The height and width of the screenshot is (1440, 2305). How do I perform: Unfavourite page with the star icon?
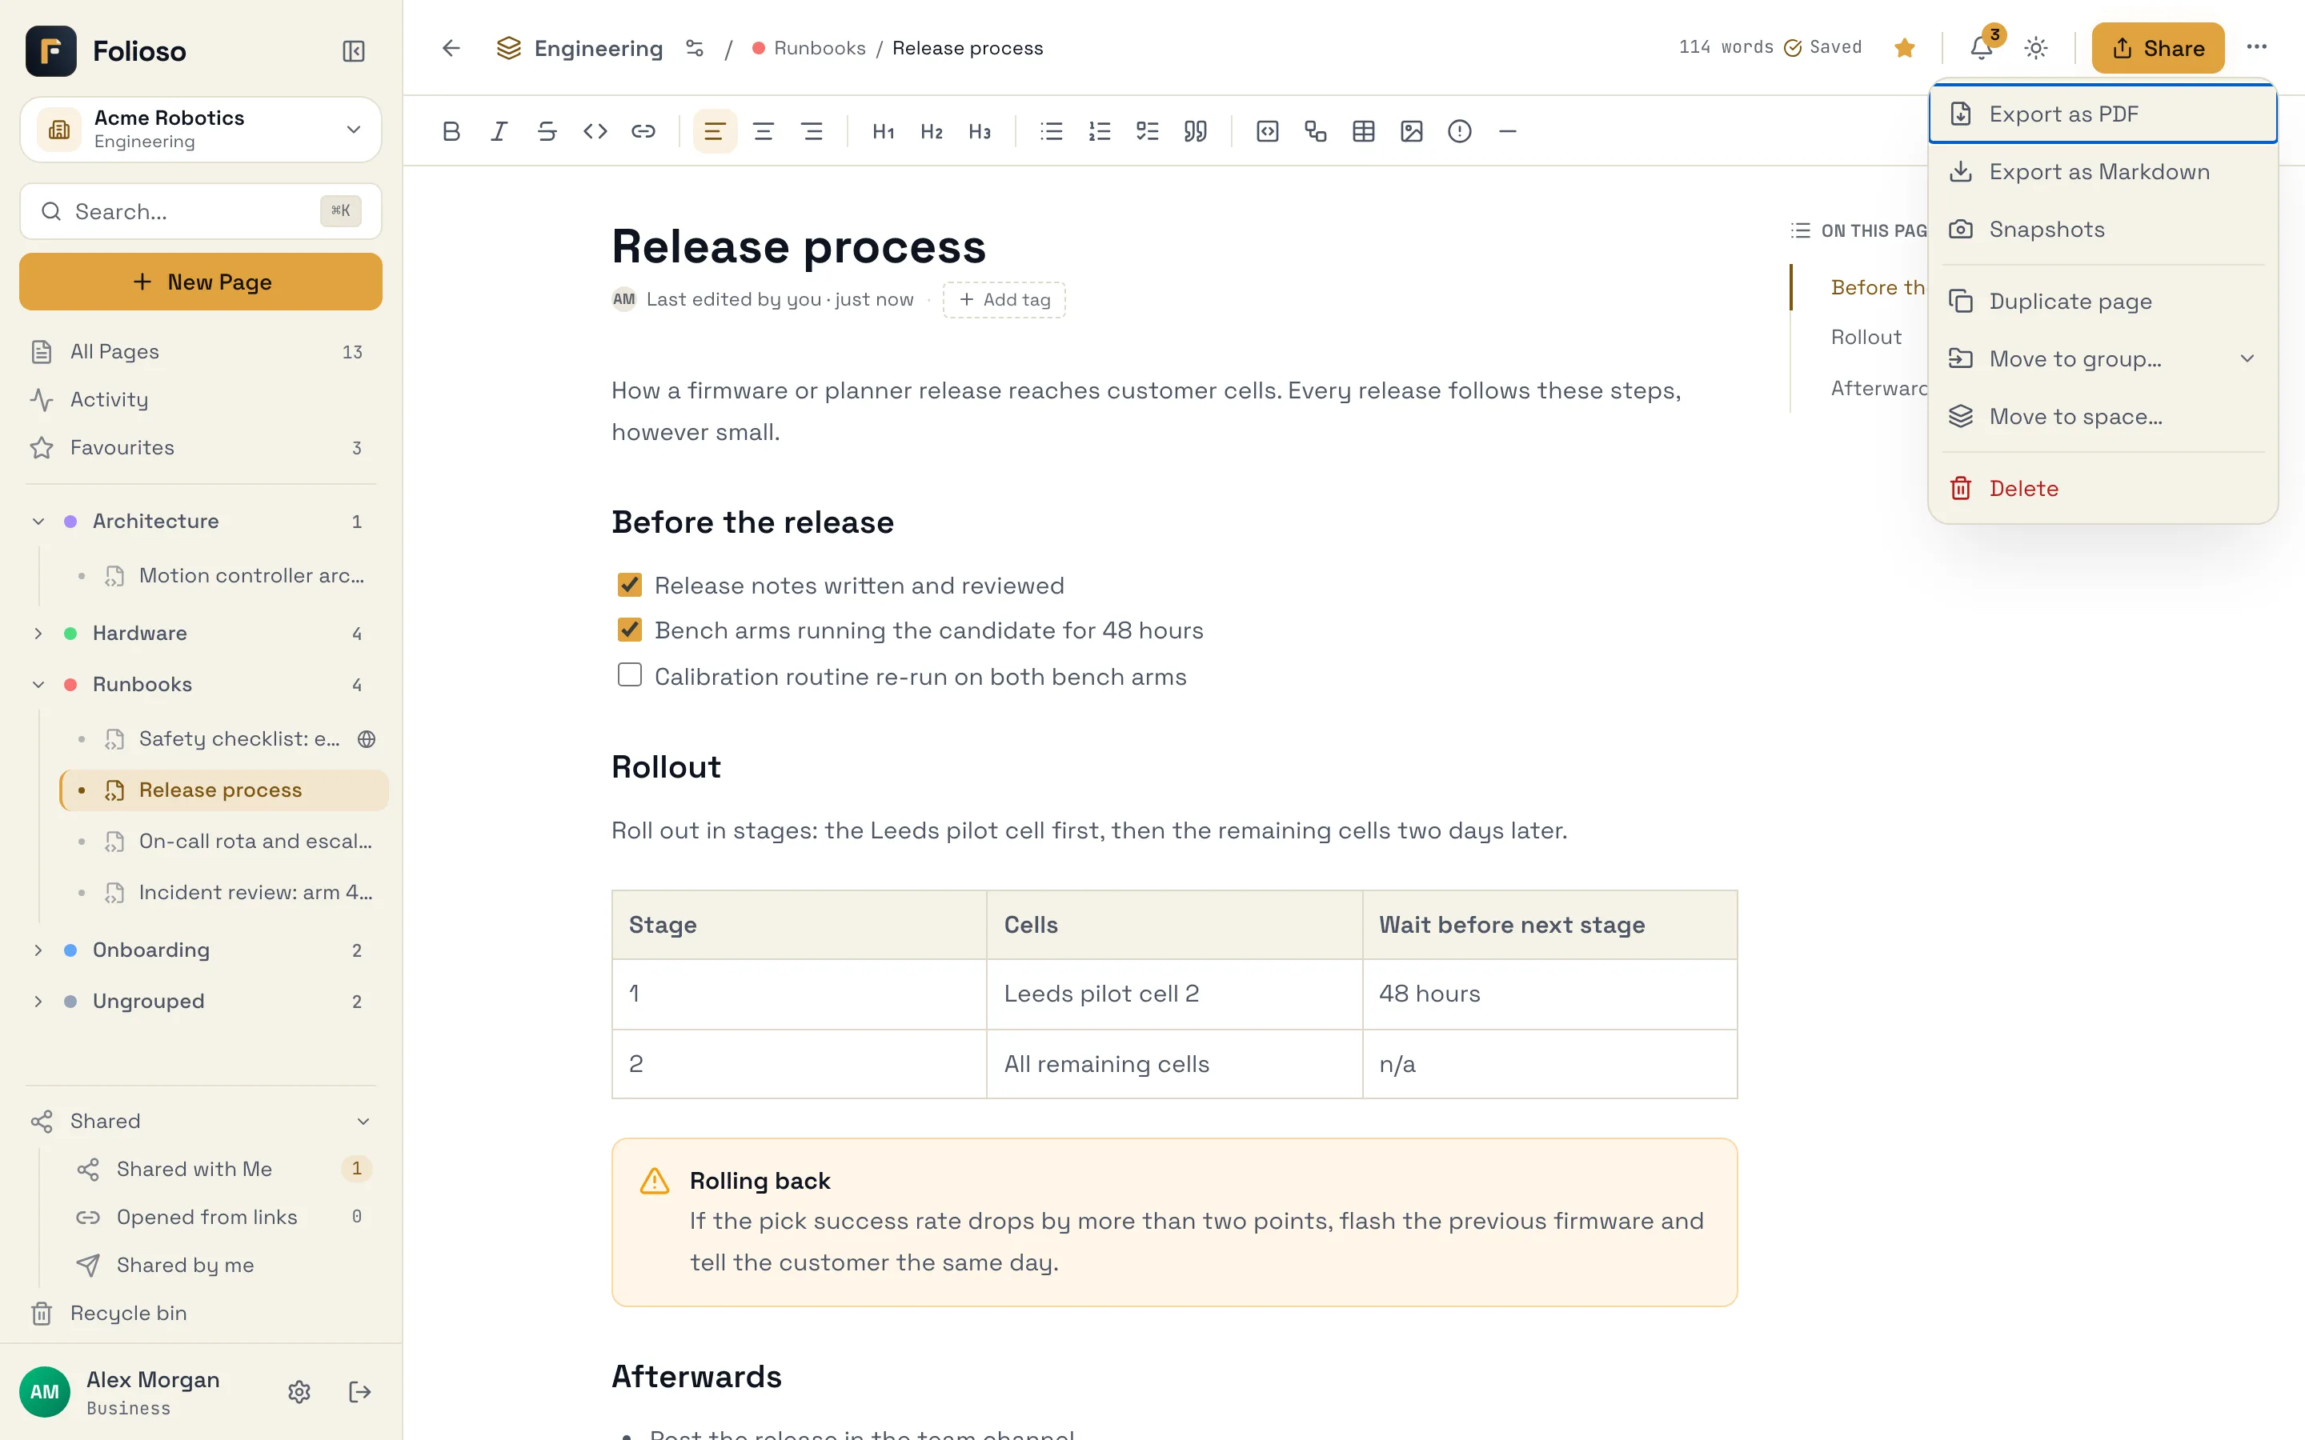[1904, 48]
